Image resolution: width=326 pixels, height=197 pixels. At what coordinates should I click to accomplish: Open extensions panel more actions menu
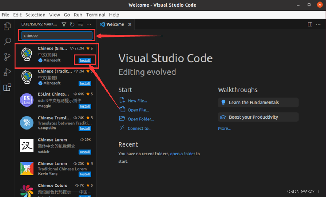[x=89, y=24]
